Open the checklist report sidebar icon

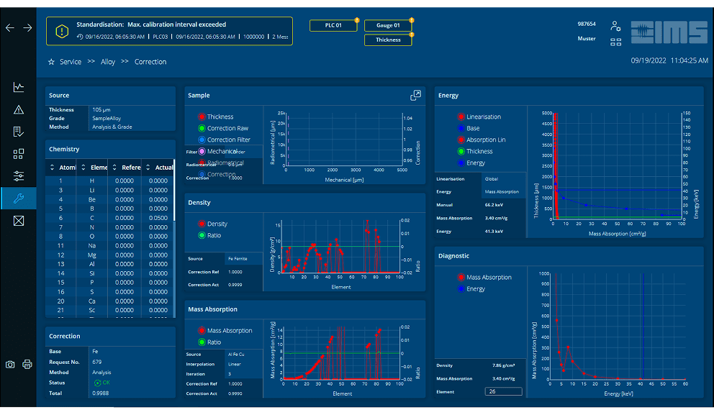19,132
